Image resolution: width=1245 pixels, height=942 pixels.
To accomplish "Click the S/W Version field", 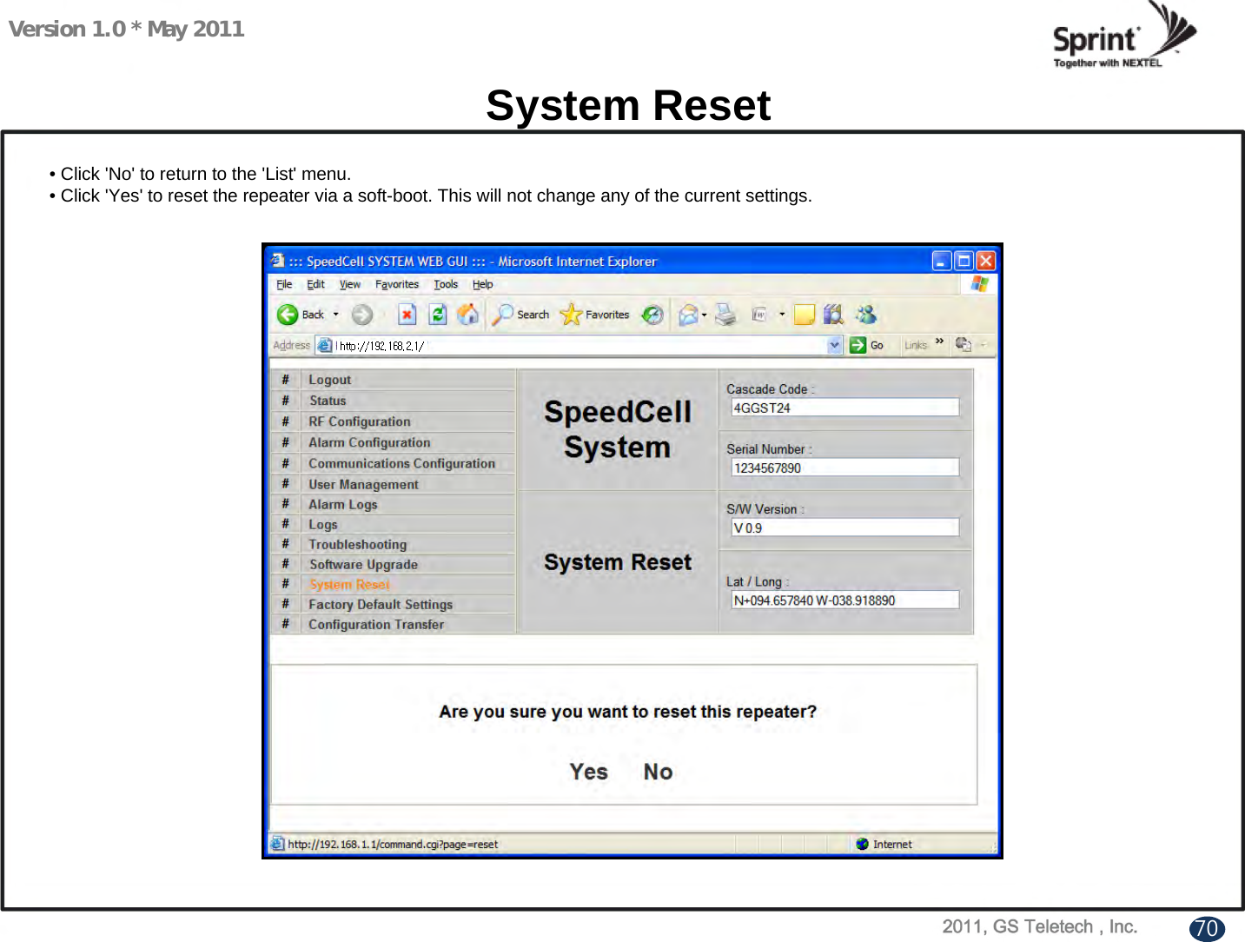I will click(845, 527).
